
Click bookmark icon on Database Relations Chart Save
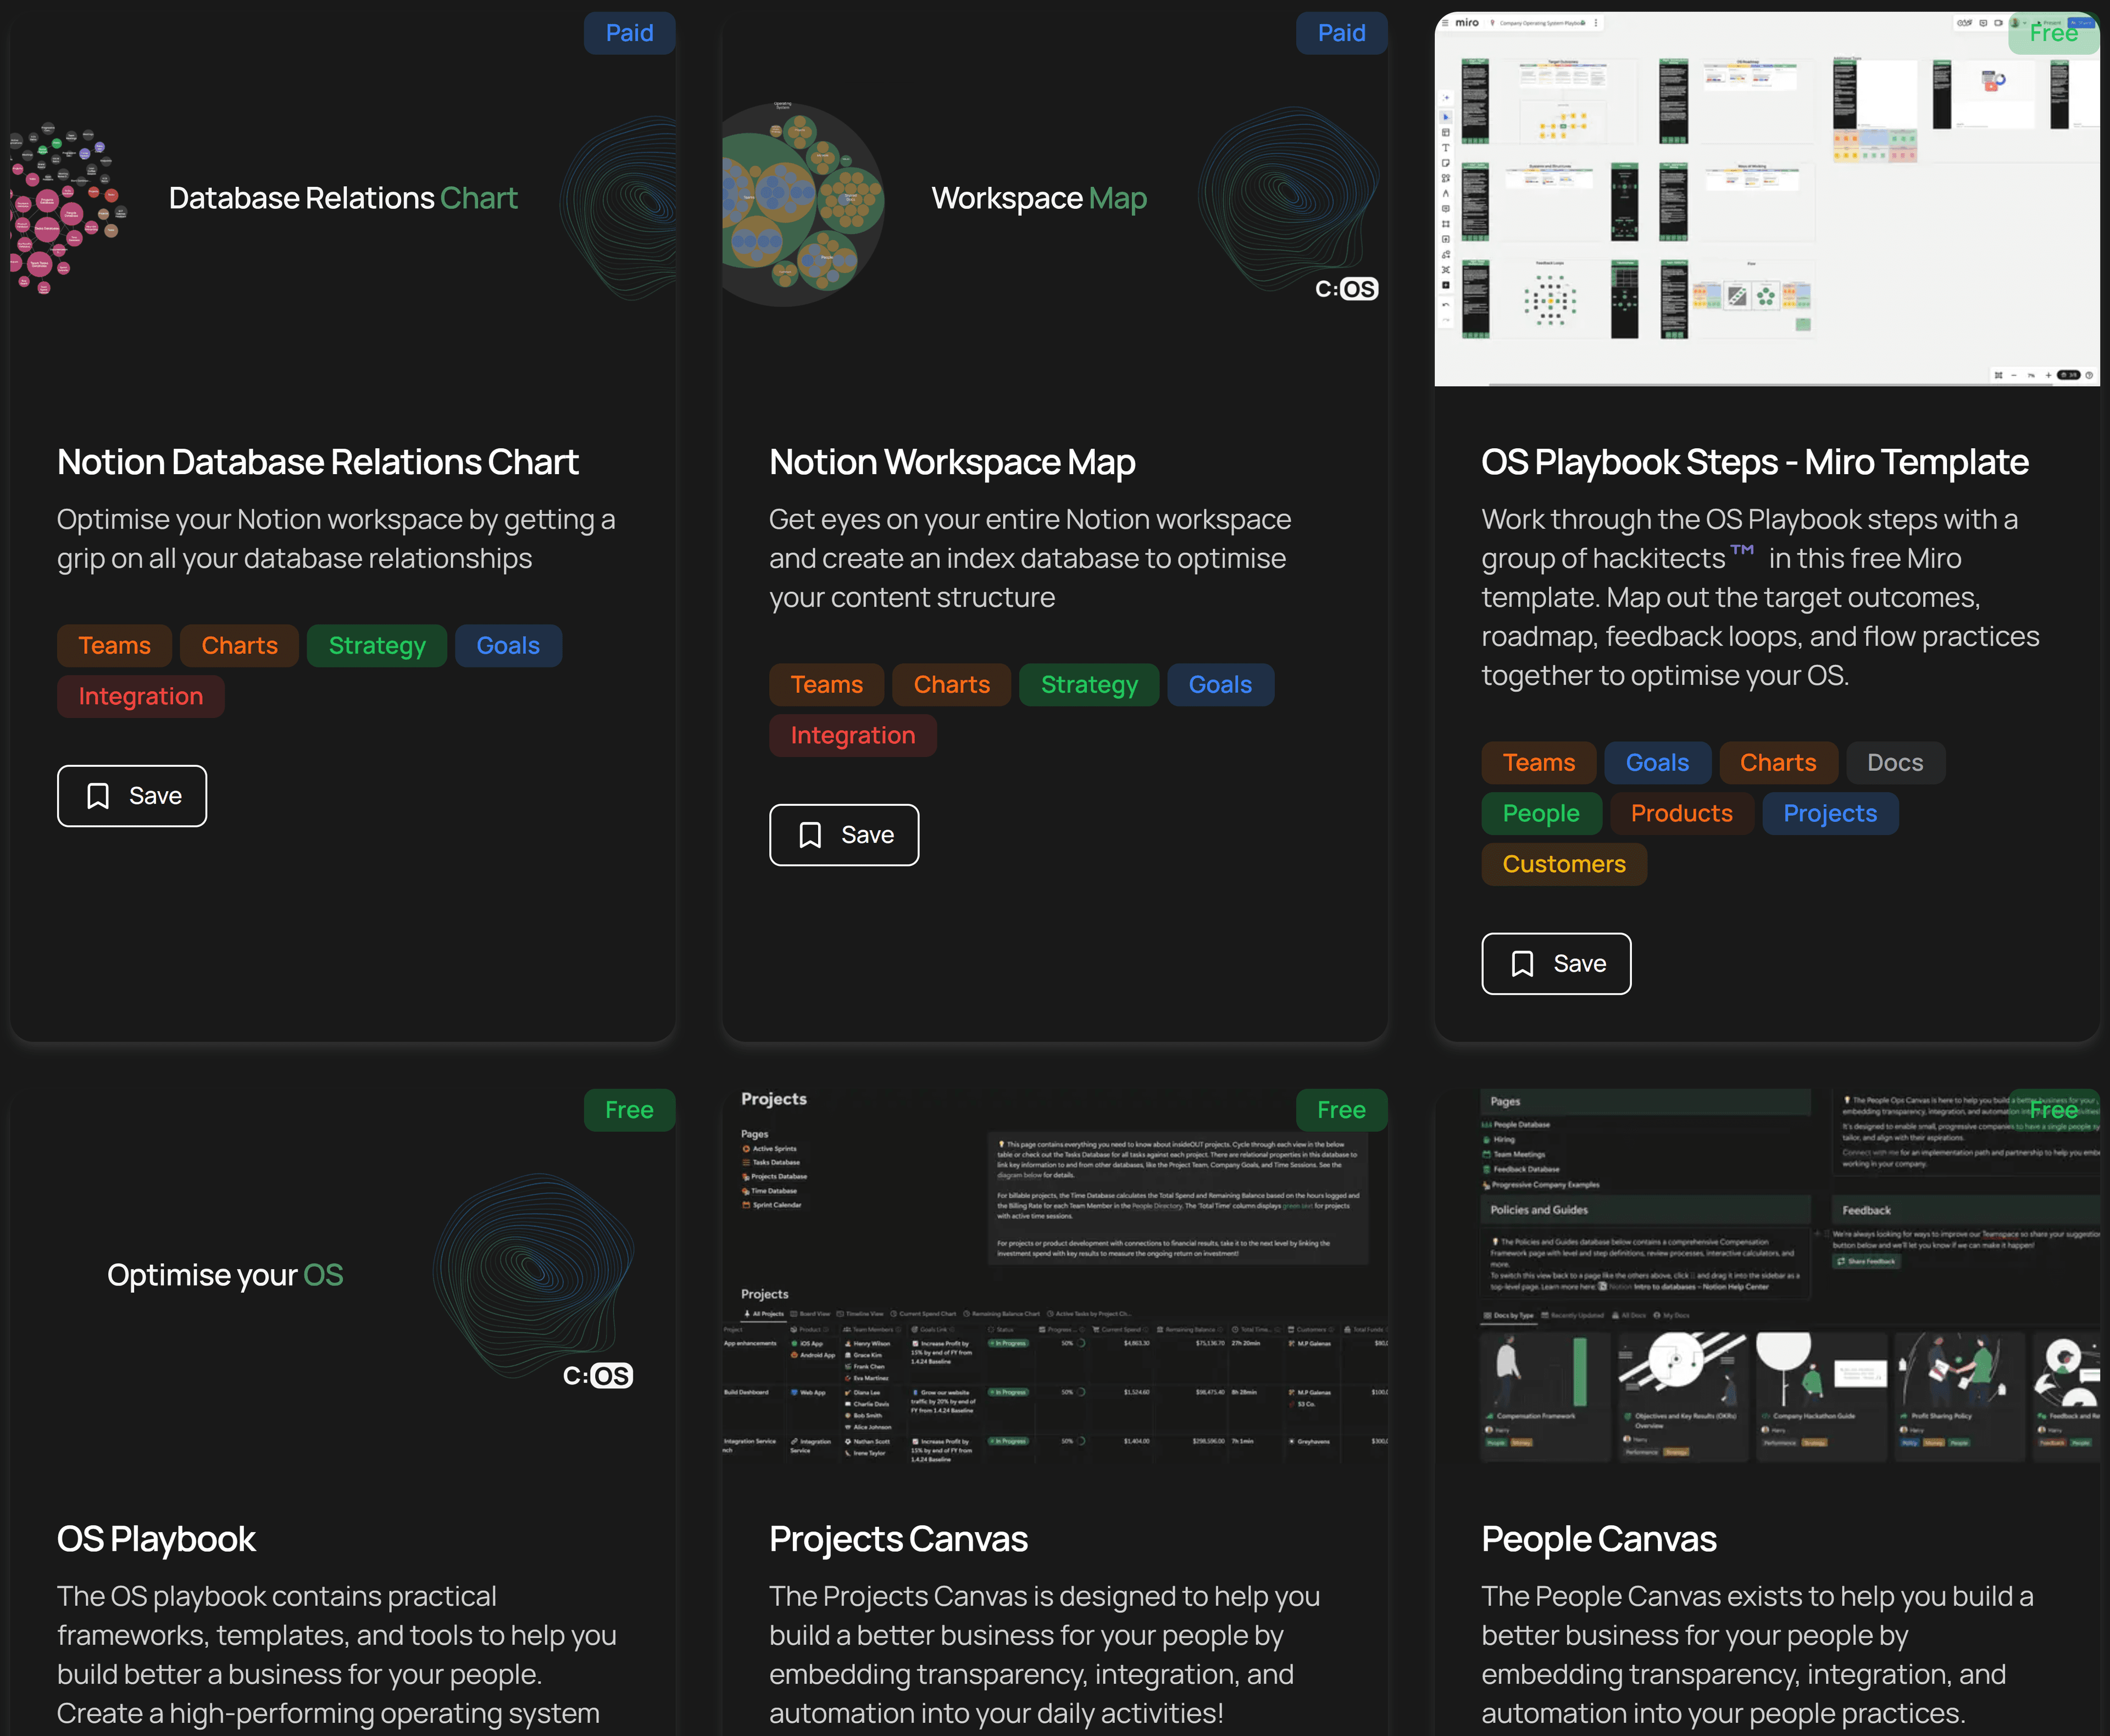click(x=98, y=796)
